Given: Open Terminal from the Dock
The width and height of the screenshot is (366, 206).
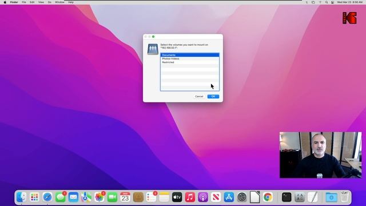Looking at the screenshot, I should pos(287,197).
